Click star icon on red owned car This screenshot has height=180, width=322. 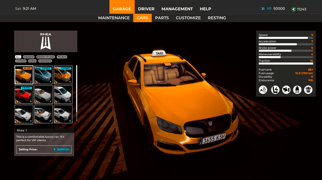click(31, 101)
